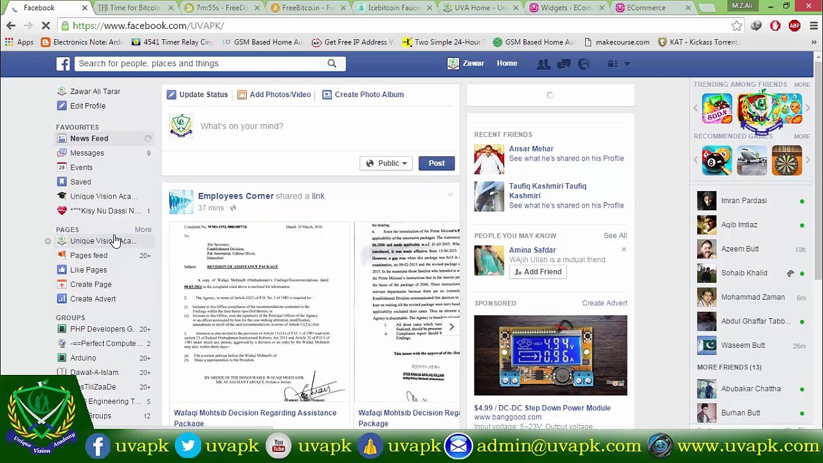Open the settings gear beside the Pages entry
This screenshot has height=463, width=823.
(48, 241)
